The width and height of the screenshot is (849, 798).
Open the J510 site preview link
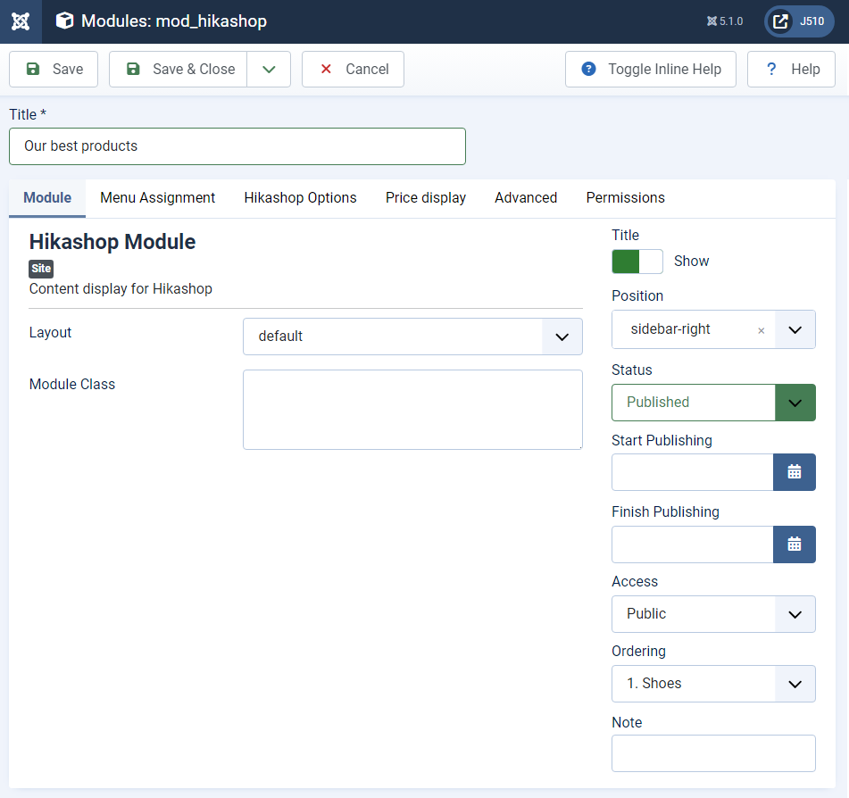coord(799,21)
